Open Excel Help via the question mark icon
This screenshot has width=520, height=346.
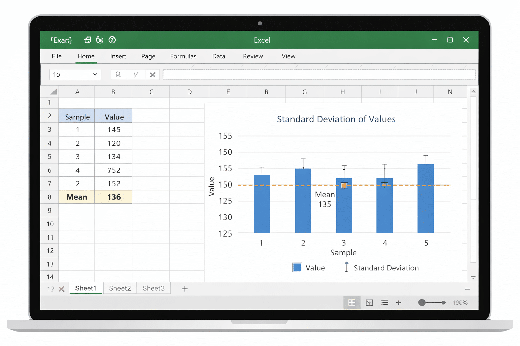(112, 40)
